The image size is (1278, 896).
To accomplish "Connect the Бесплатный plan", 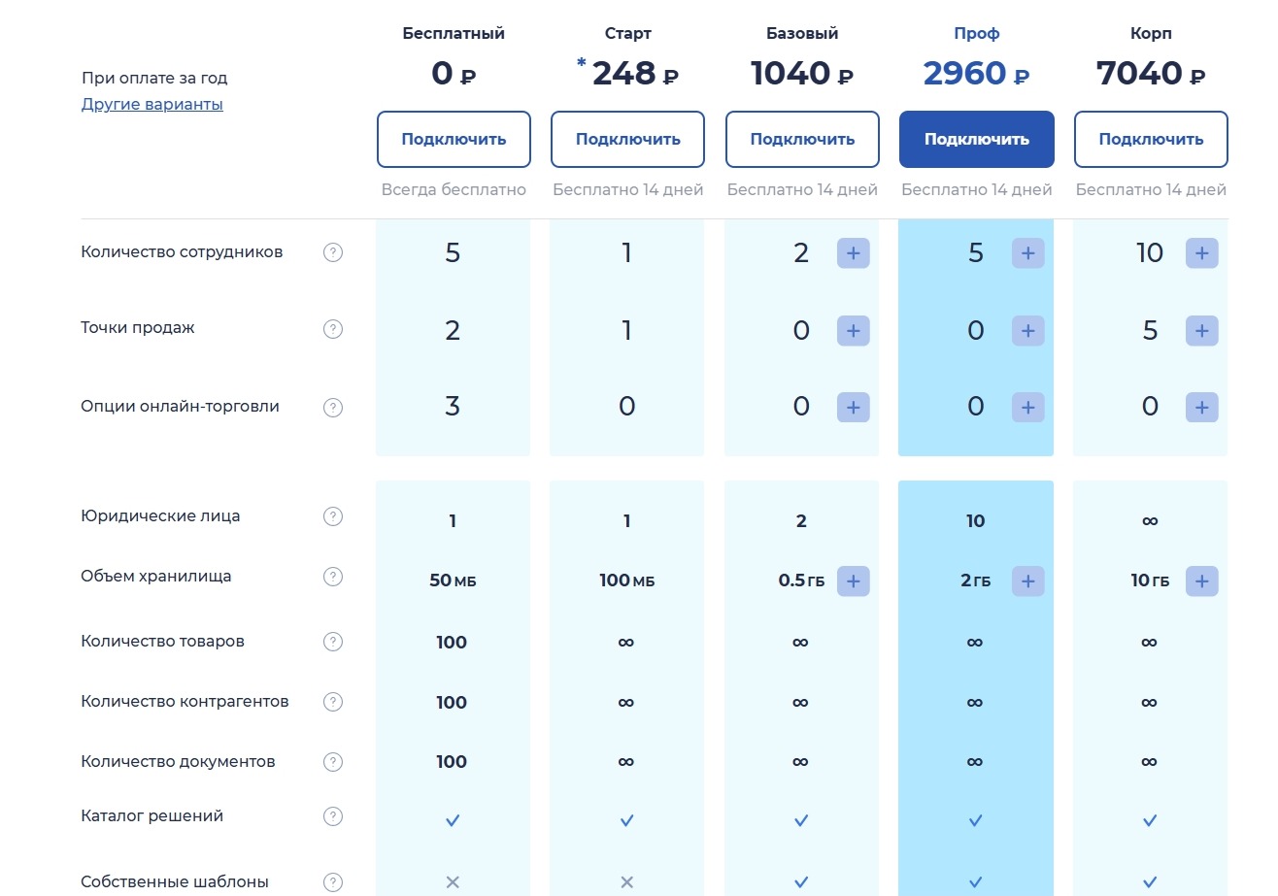I will coord(454,139).
